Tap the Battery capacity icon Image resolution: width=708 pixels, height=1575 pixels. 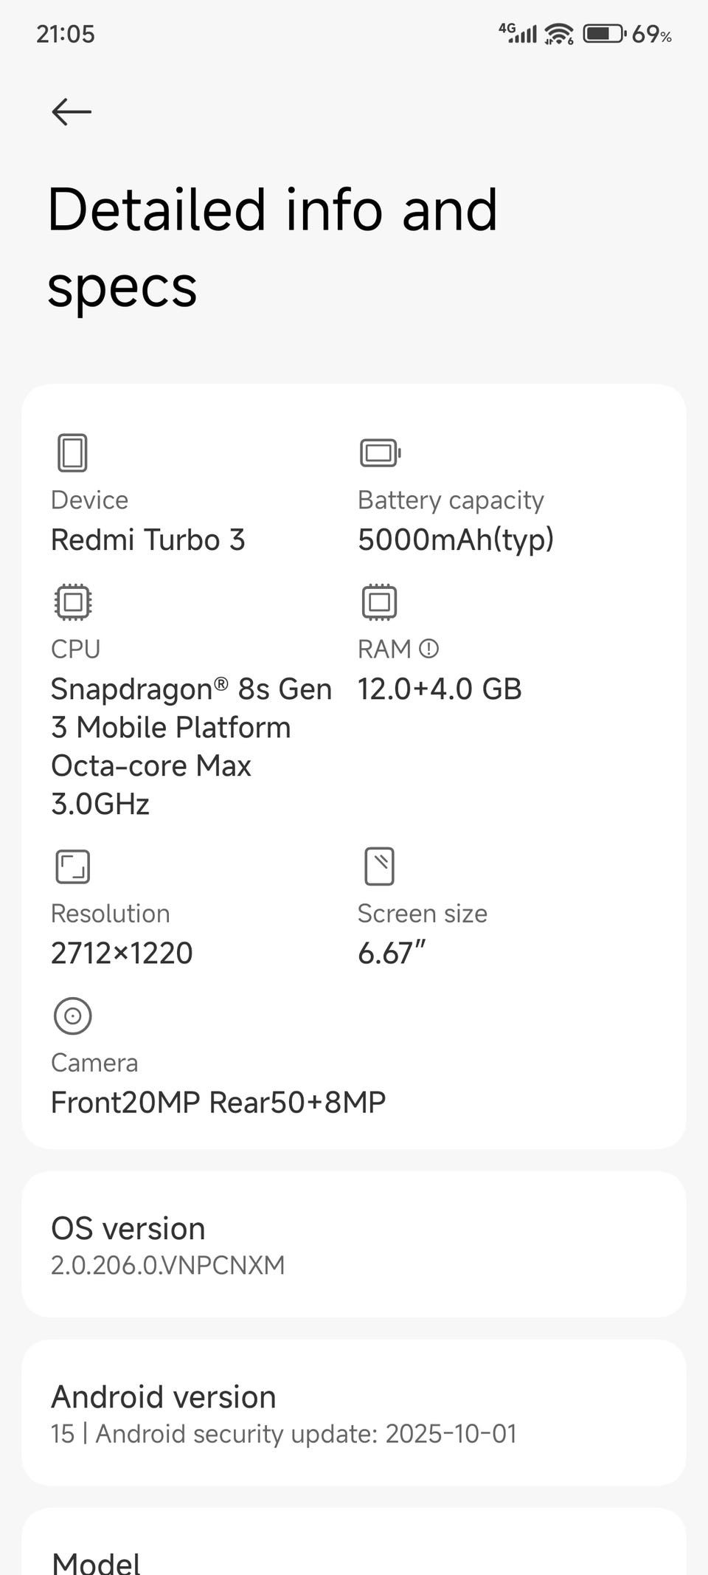coord(380,452)
